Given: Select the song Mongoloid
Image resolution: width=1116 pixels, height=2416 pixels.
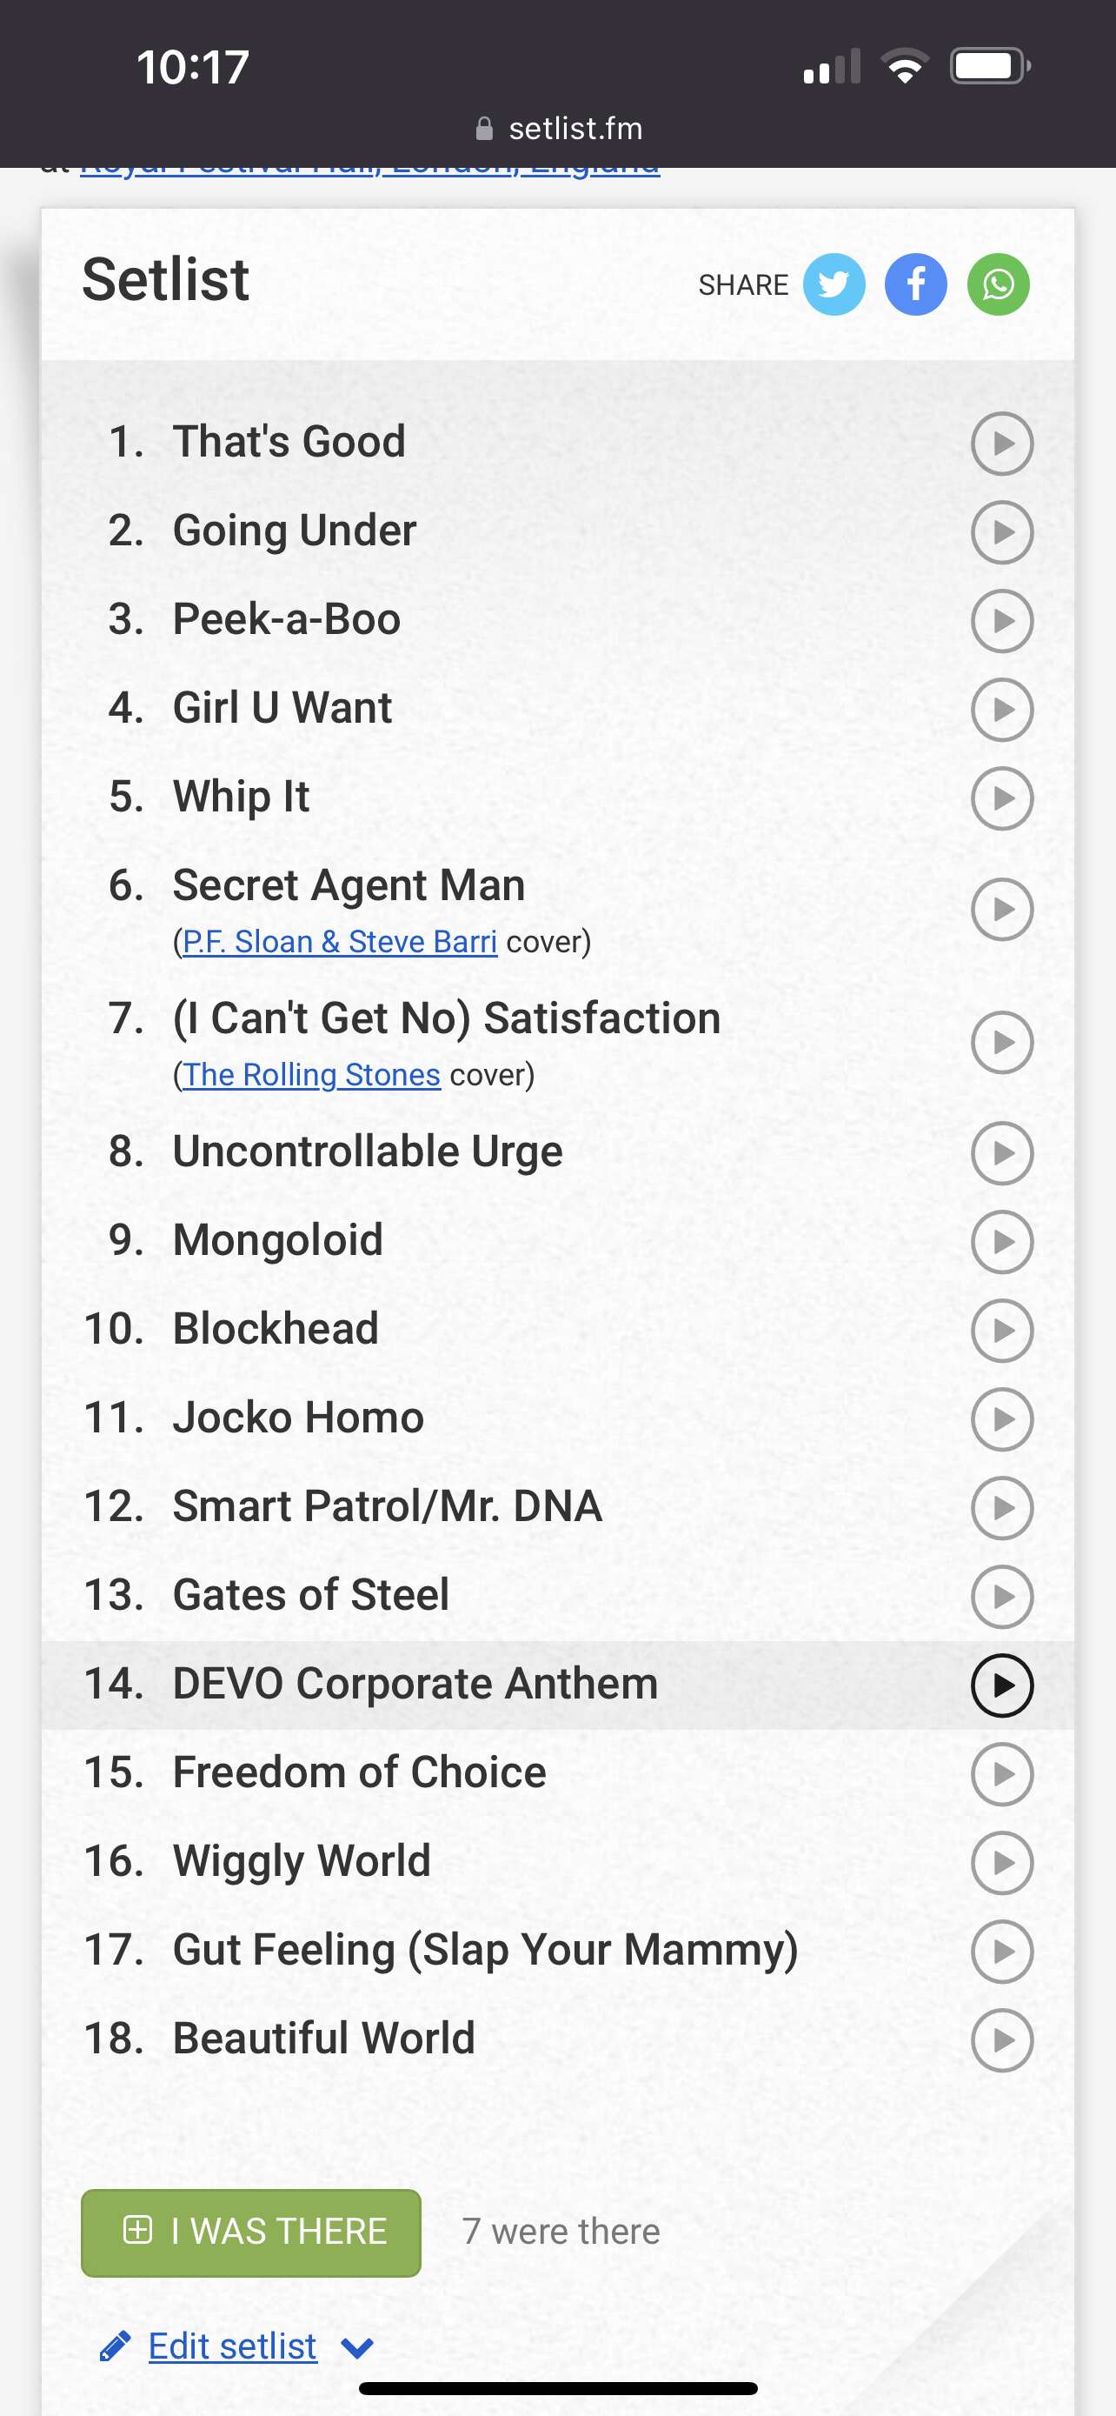Looking at the screenshot, I should 278,1240.
